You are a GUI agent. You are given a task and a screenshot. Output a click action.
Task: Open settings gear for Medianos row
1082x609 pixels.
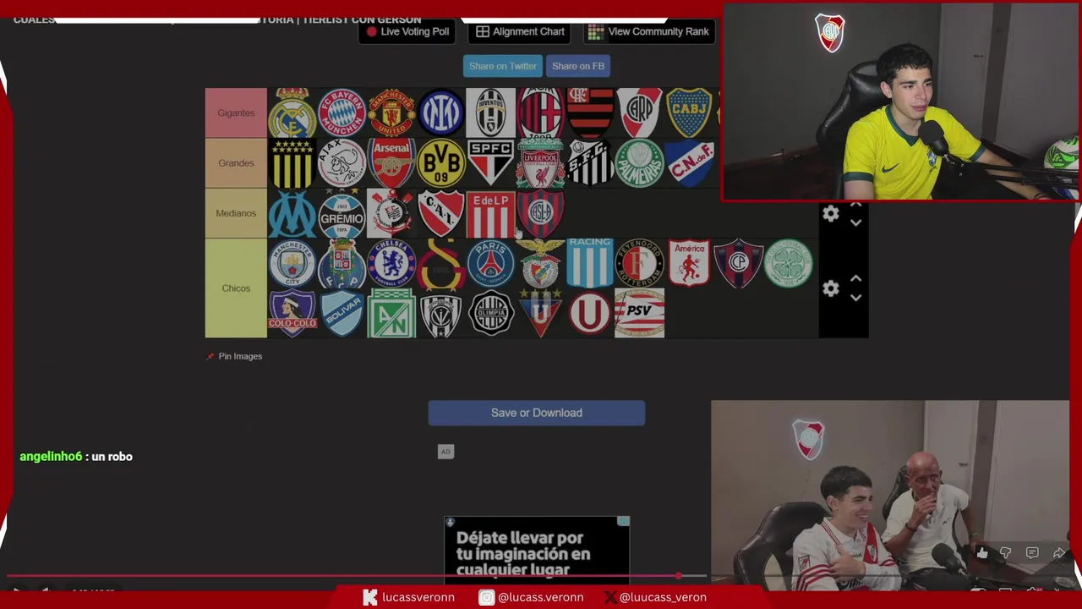click(x=831, y=214)
